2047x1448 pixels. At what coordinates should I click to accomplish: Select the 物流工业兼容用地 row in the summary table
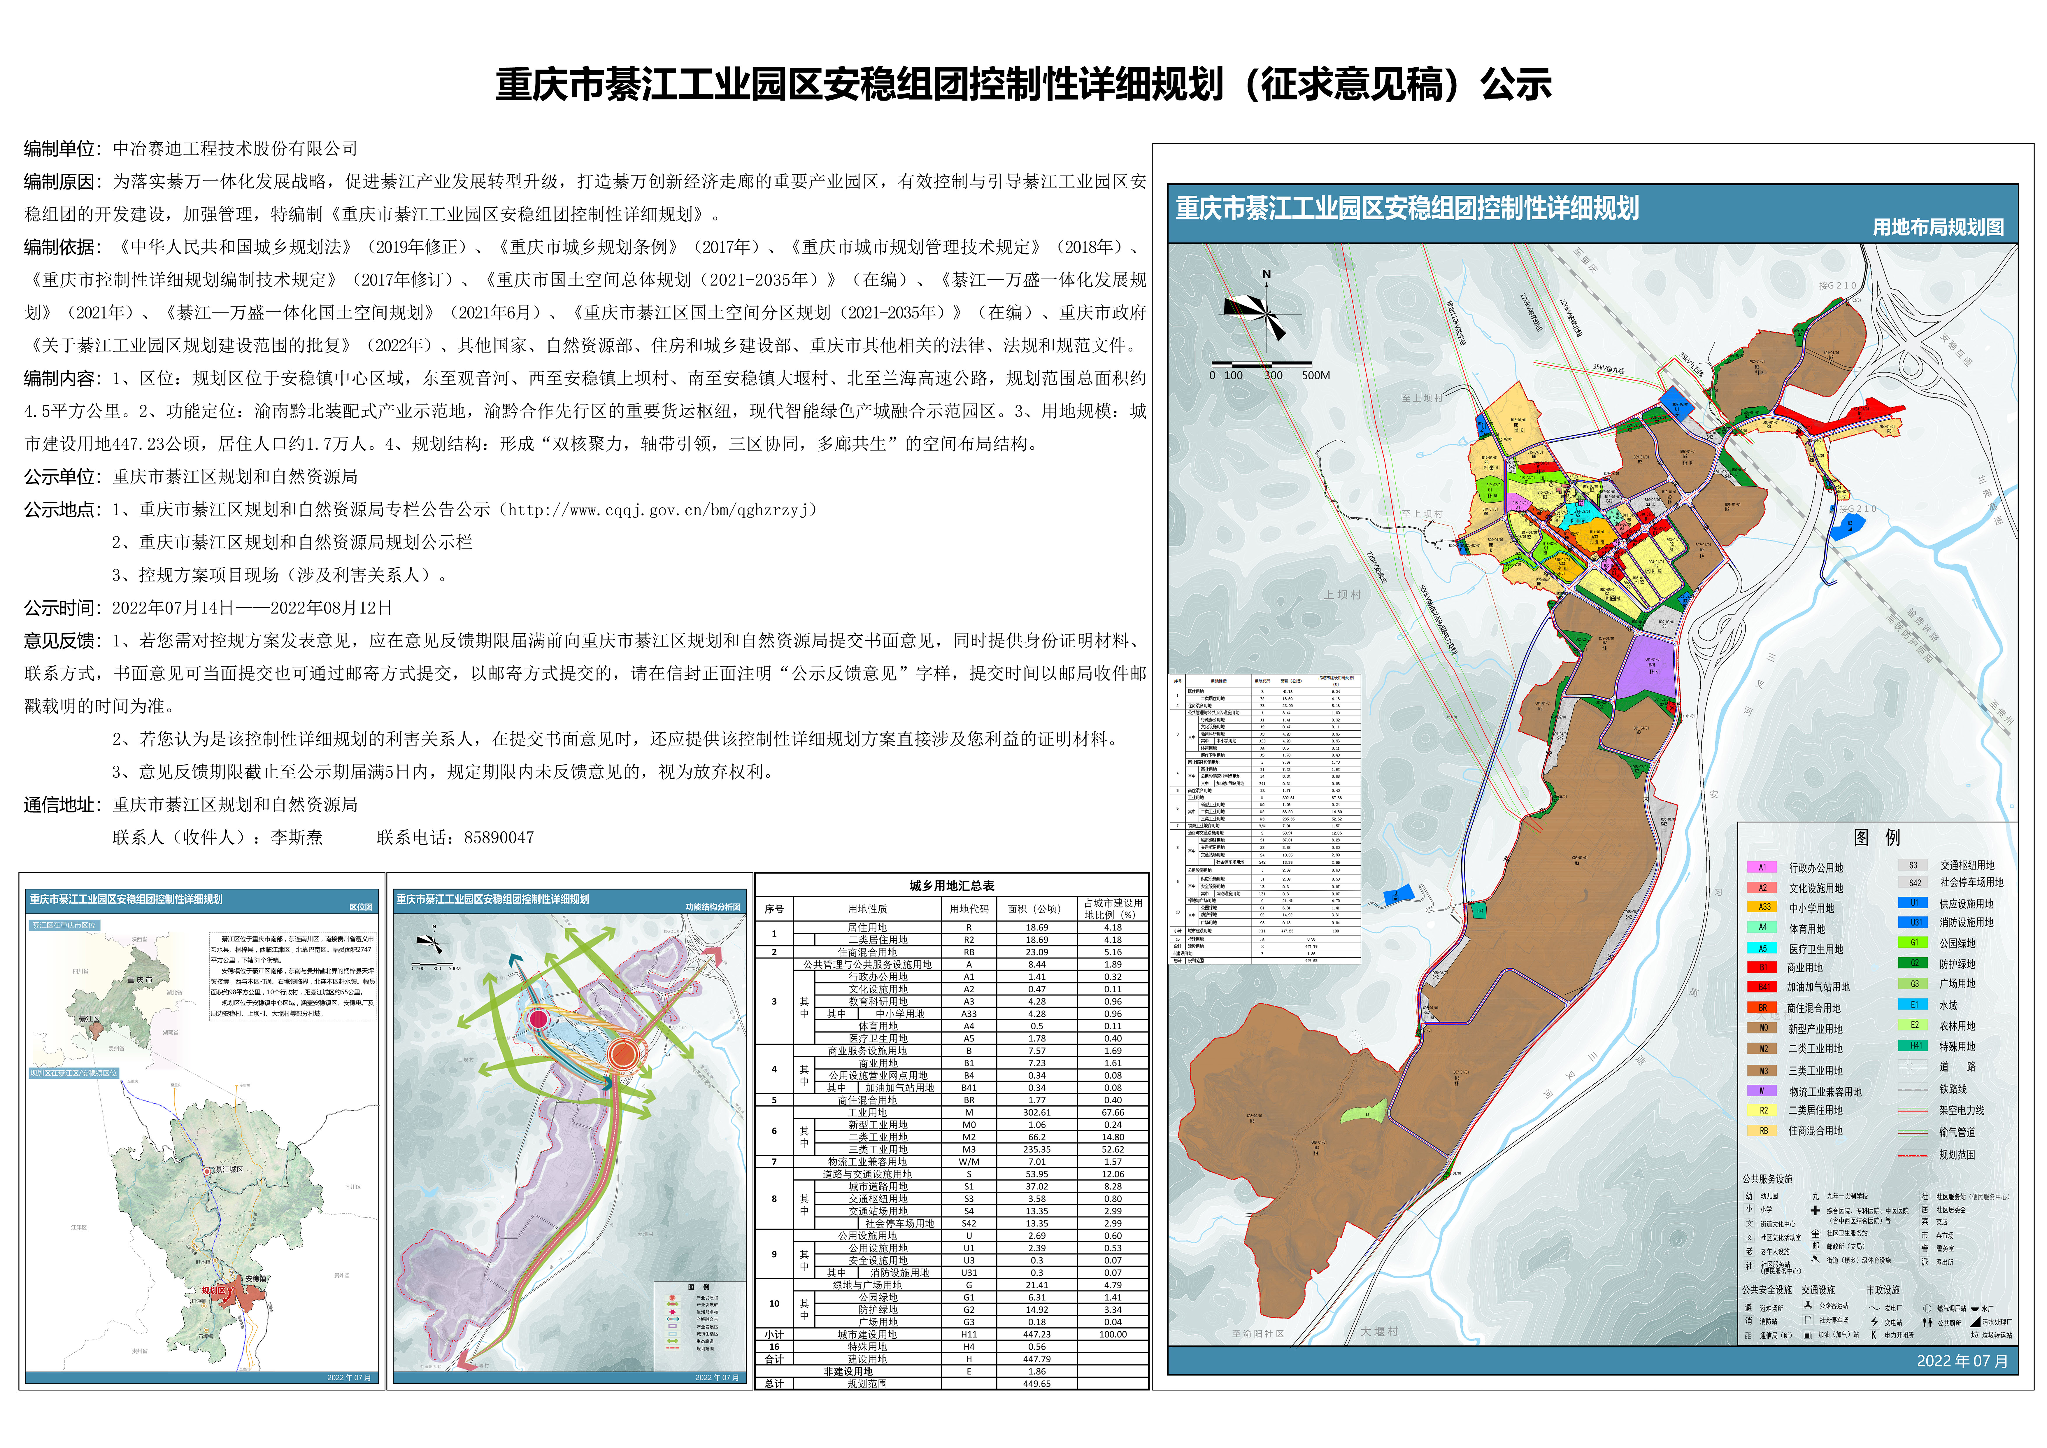(x=951, y=1162)
